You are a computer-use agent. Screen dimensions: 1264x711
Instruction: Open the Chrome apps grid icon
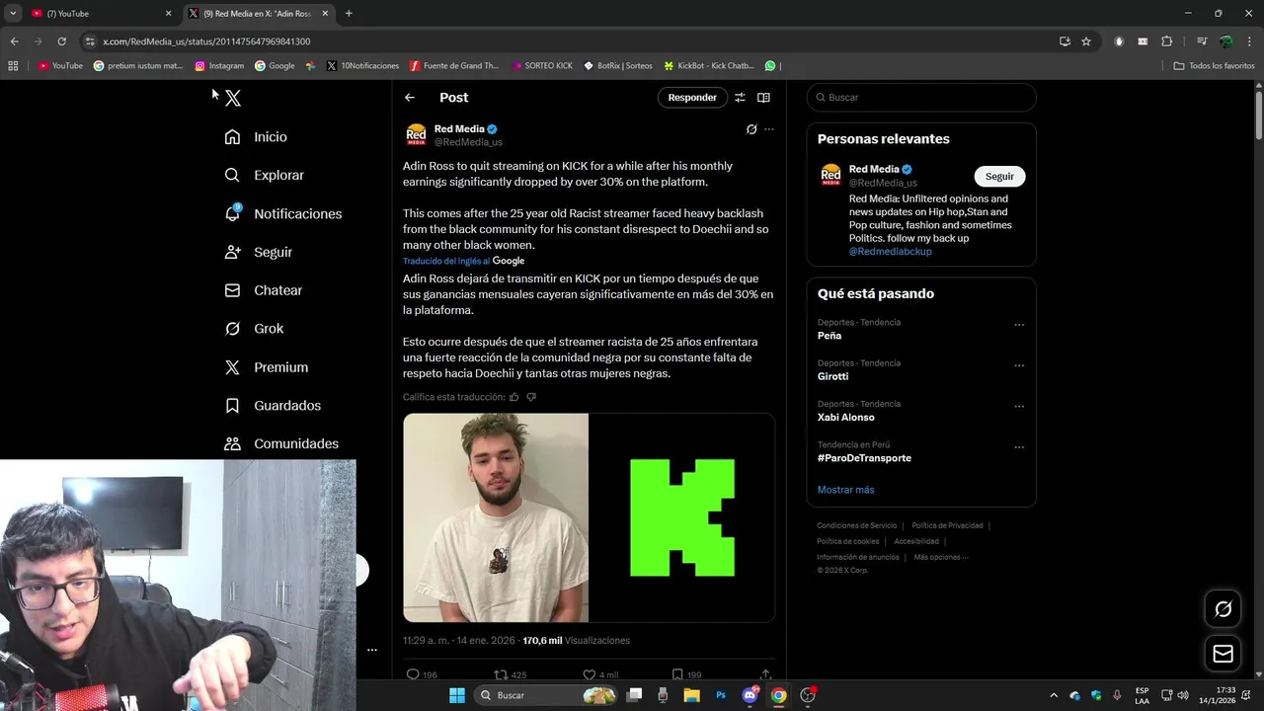click(x=13, y=66)
